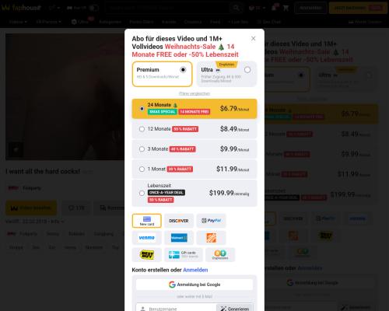Screen dimensions: 389x311
Task: Pick the PayPal payment icon
Action: coord(211,221)
